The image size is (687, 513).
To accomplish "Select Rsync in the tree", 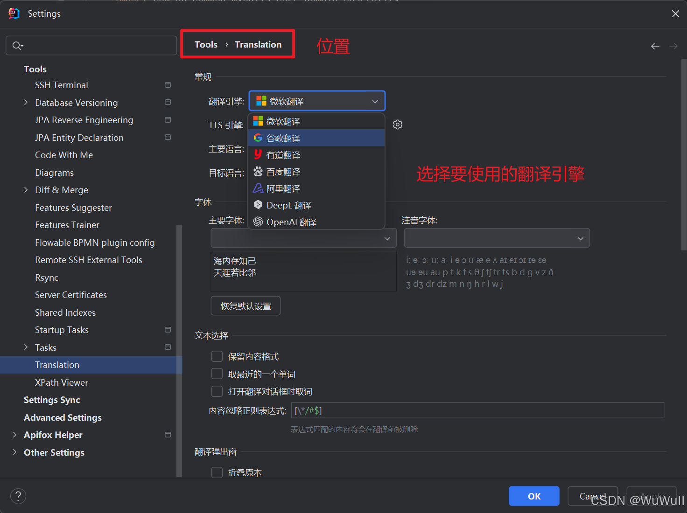I will (x=47, y=277).
